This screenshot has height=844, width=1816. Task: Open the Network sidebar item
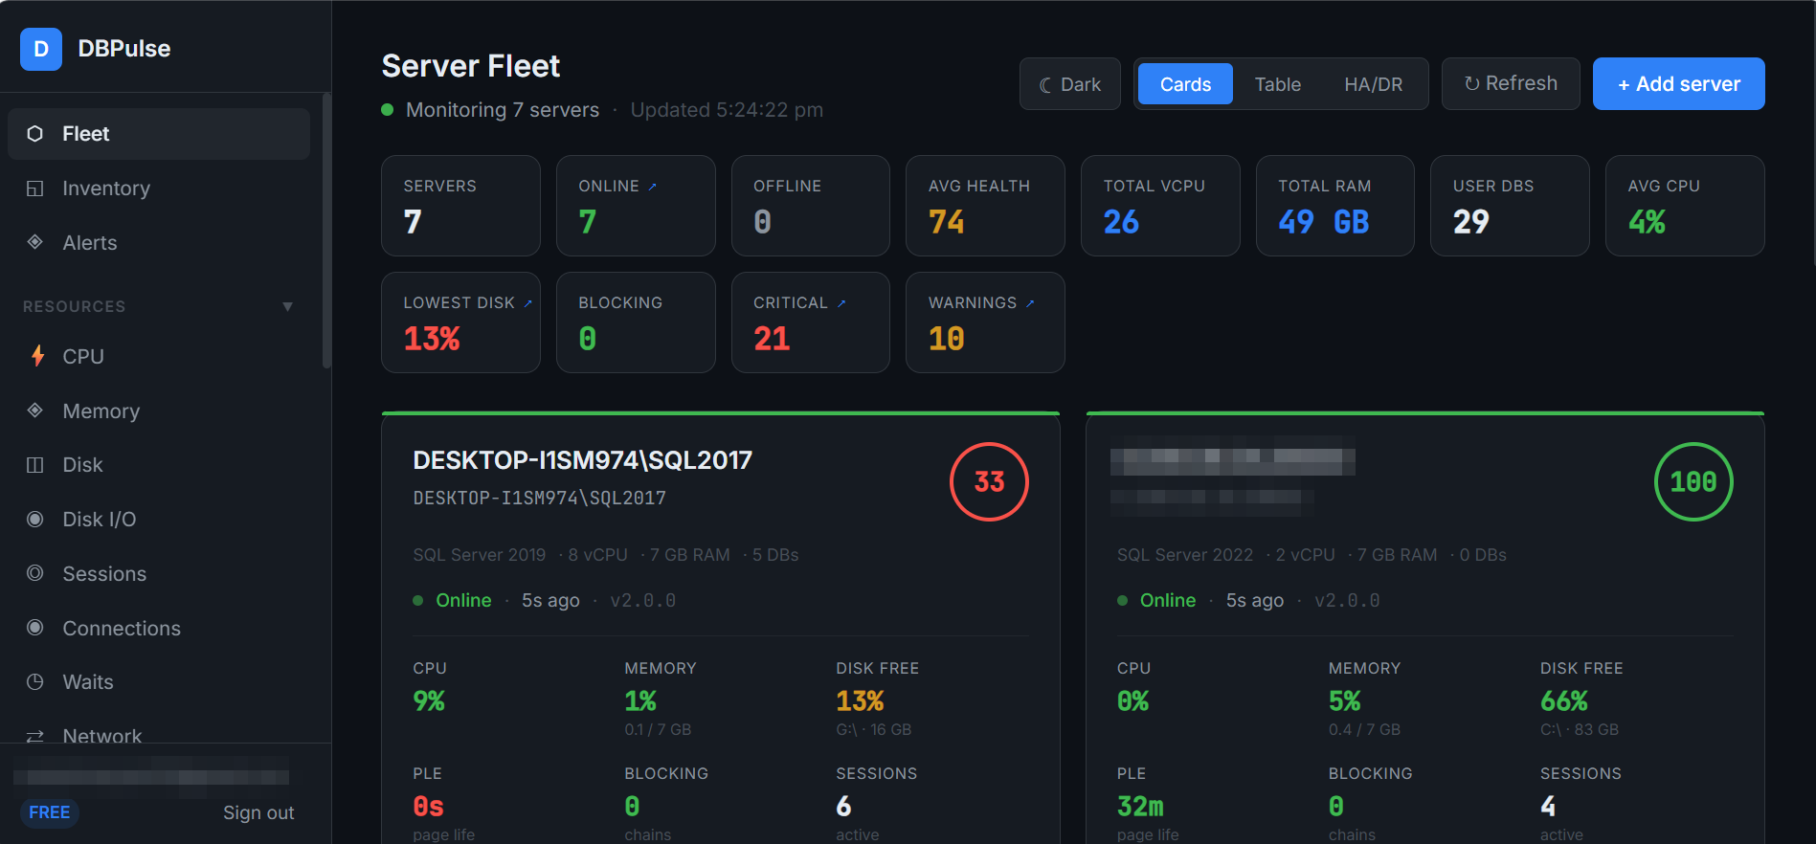click(x=159, y=735)
